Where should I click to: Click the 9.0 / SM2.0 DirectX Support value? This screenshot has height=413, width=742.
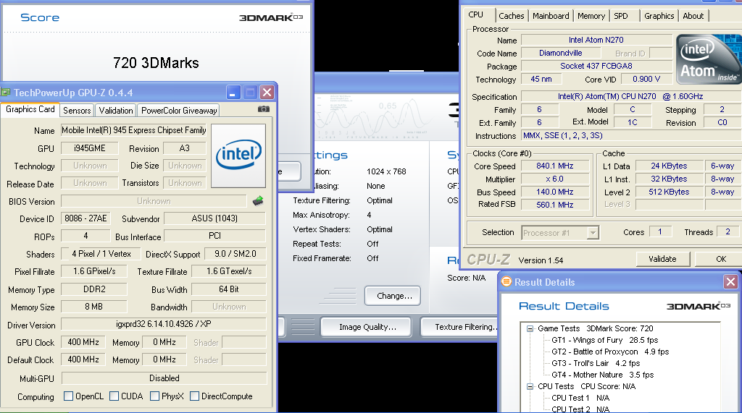click(235, 254)
